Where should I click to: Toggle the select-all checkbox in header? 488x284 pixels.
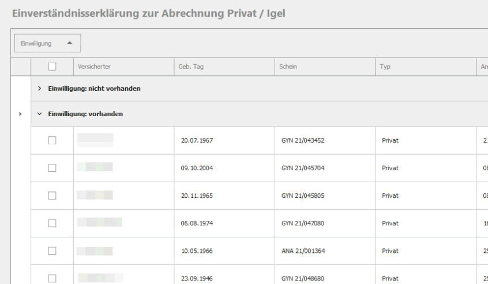coord(52,67)
